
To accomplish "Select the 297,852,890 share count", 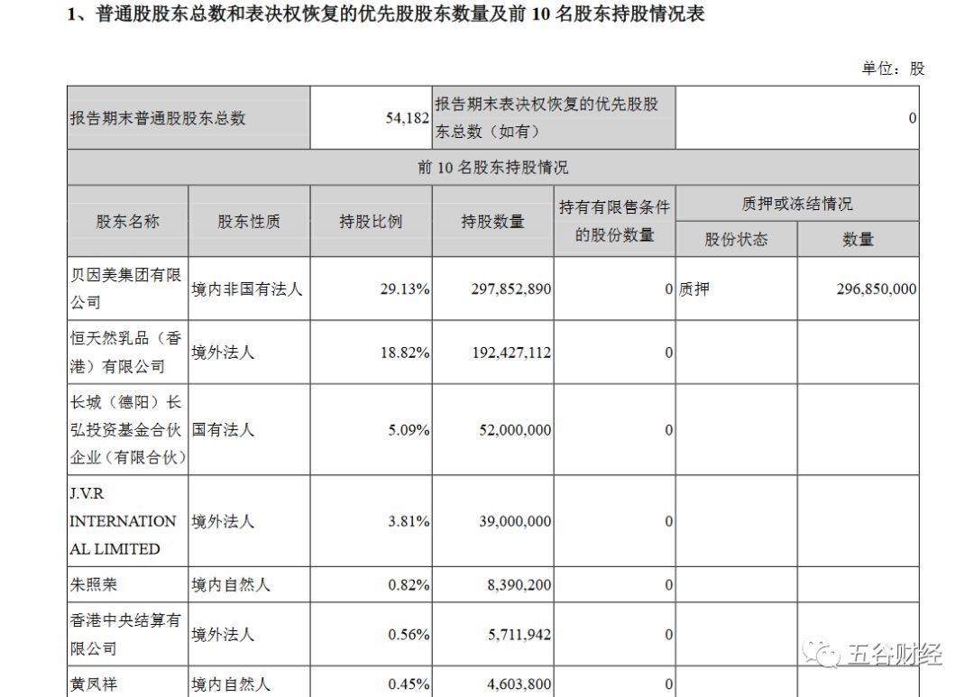I will tap(510, 289).
